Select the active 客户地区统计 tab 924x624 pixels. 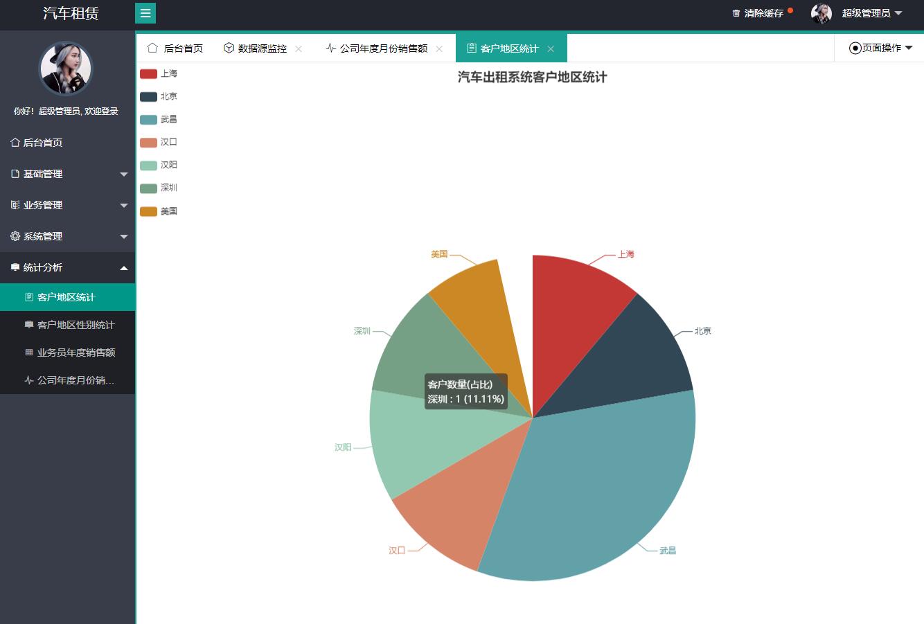coord(511,48)
